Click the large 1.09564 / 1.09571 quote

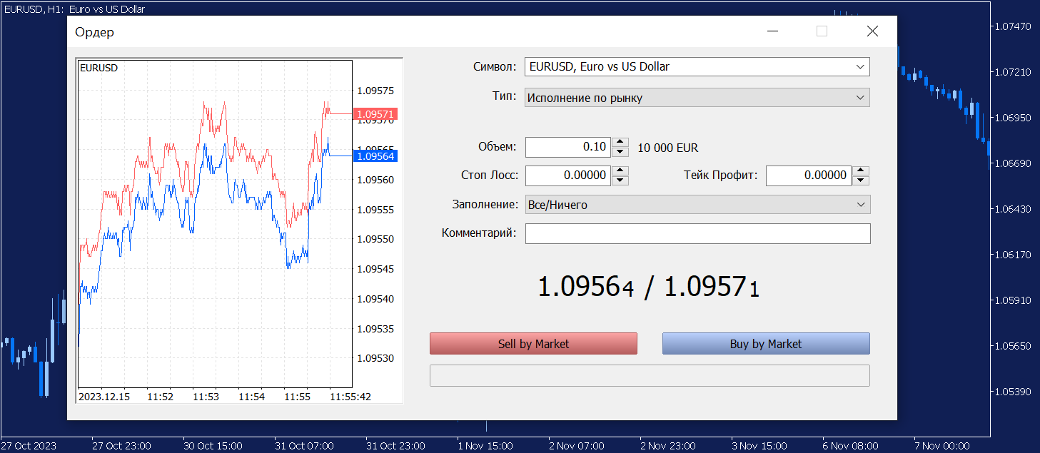(x=648, y=287)
